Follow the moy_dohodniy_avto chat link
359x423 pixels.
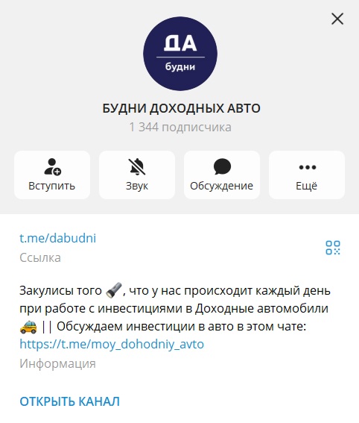(112, 344)
